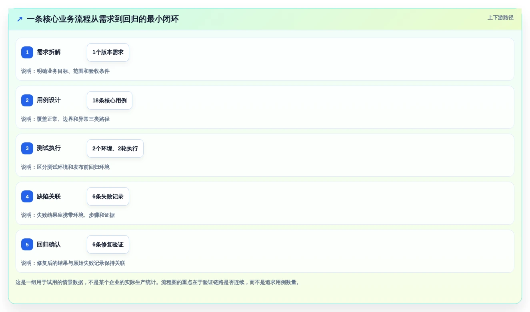Click the 6条失败记录 chip

(x=108, y=196)
